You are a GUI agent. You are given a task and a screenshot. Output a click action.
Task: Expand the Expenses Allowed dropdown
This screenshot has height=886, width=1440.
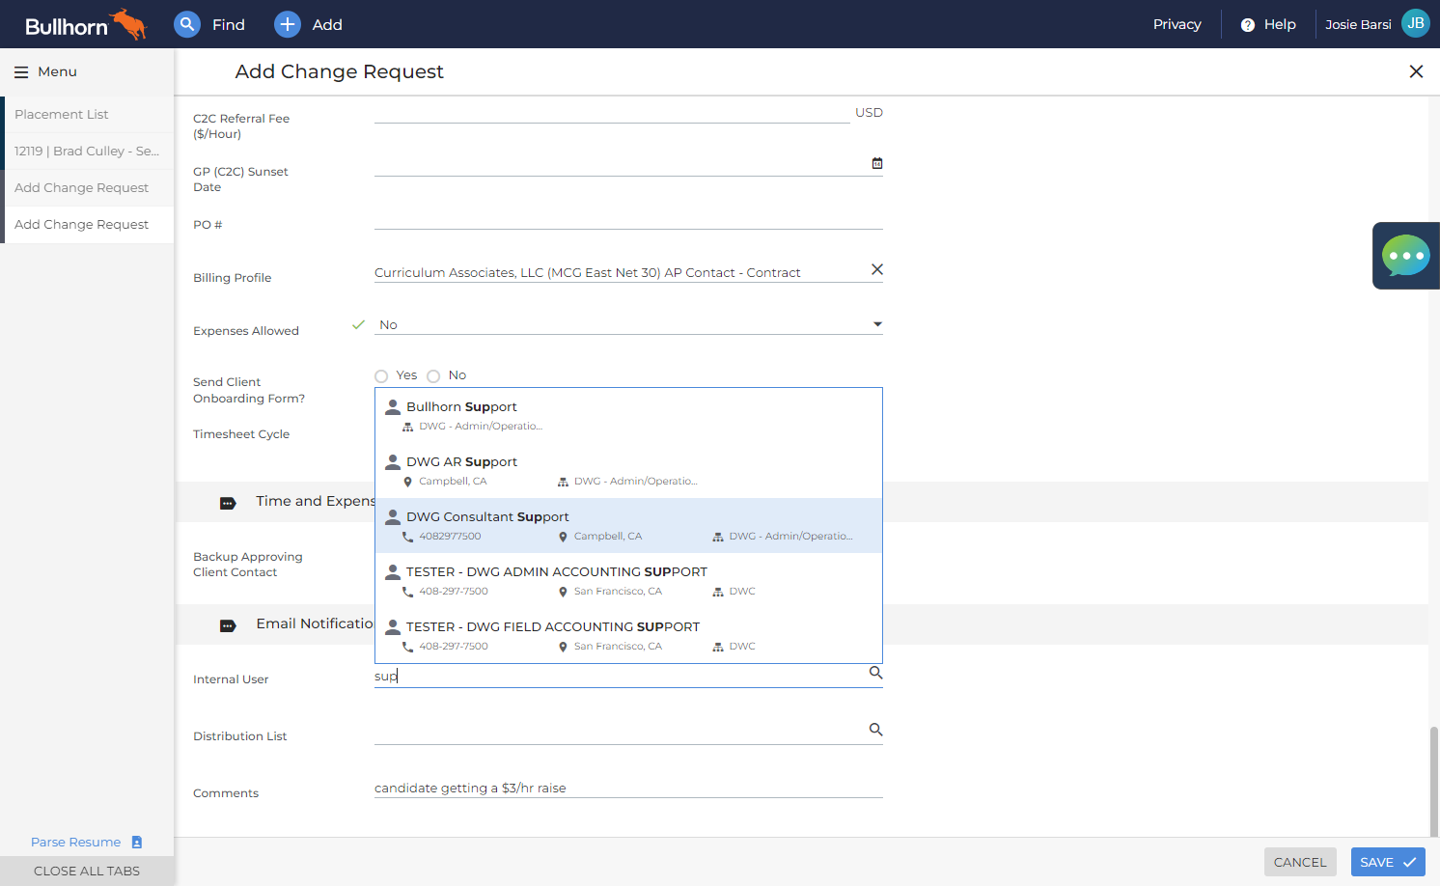(x=877, y=324)
